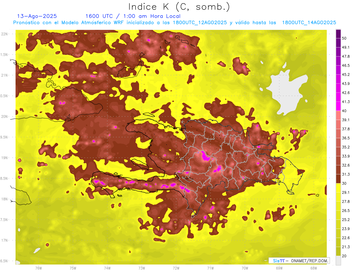The width and height of the screenshot is (352, 272).
Task: Click the colorbar value "23.9"
Action: click(346, 229)
